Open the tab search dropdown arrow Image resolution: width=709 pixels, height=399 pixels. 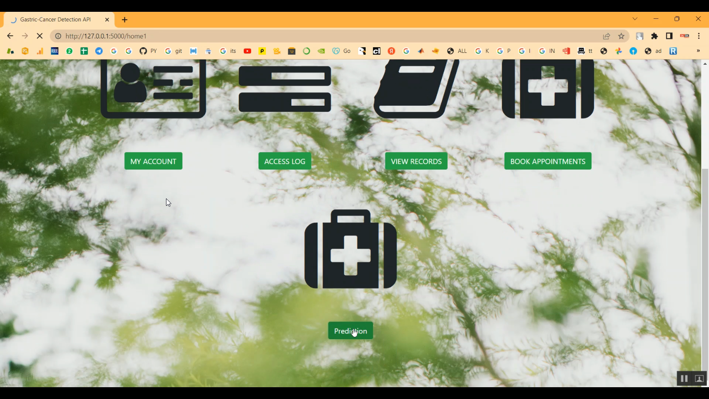tap(635, 19)
